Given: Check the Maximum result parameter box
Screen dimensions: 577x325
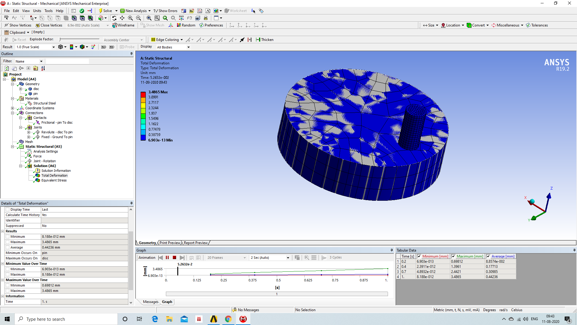Looking at the screenshot, I should click(8, 242).
